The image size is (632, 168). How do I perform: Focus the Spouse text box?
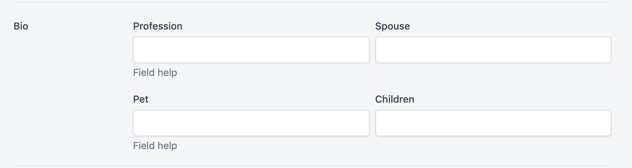click(x=493, y=50)
